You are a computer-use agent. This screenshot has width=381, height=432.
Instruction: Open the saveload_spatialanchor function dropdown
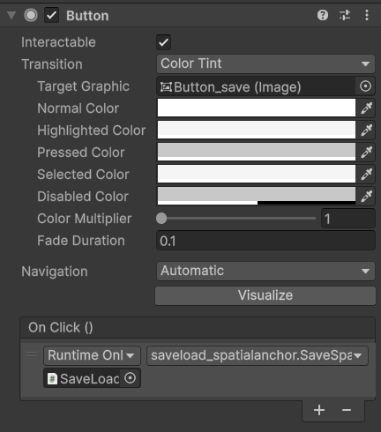pos(258,355)
